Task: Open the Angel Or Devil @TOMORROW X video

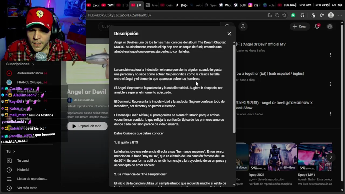Action: tap(274, 105)
